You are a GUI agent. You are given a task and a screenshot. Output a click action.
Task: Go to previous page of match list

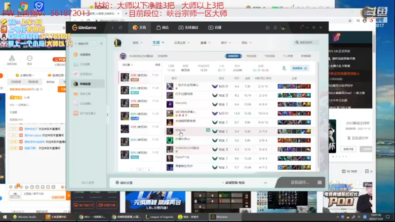(x=131, y=170)
